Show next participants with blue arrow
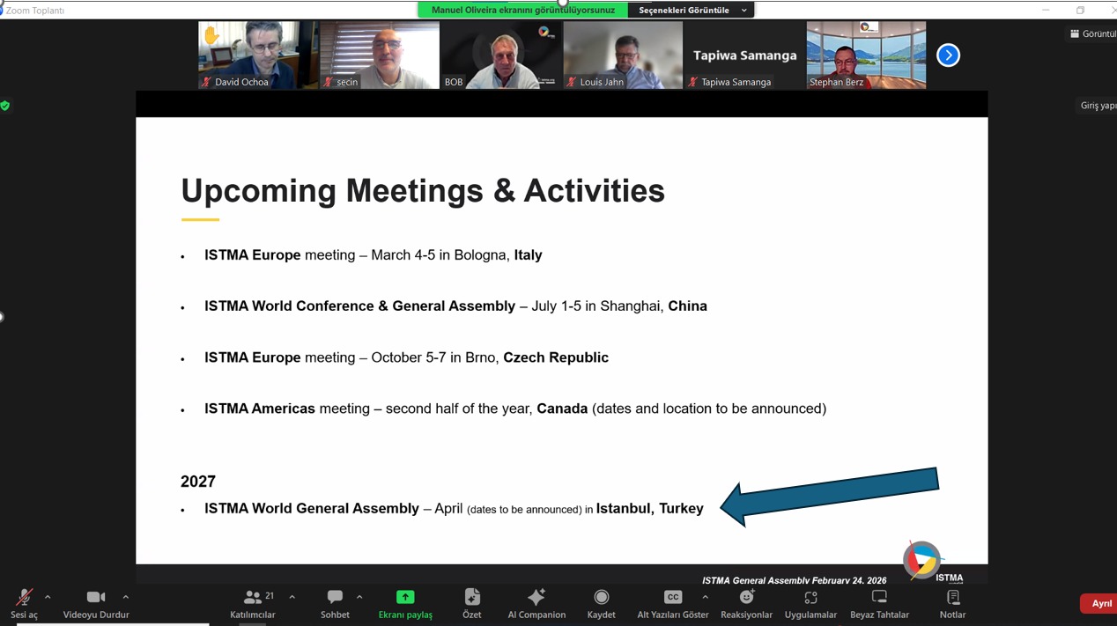 point(948,55)
